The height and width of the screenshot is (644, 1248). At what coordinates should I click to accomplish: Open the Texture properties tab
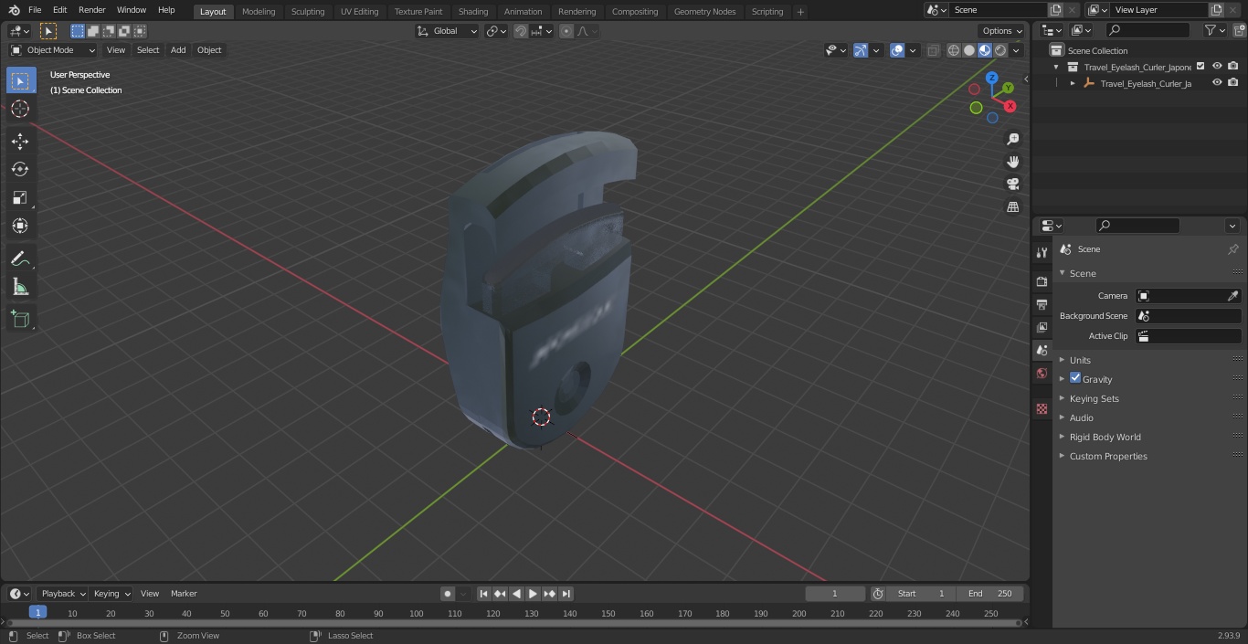tap(1042, 408)
